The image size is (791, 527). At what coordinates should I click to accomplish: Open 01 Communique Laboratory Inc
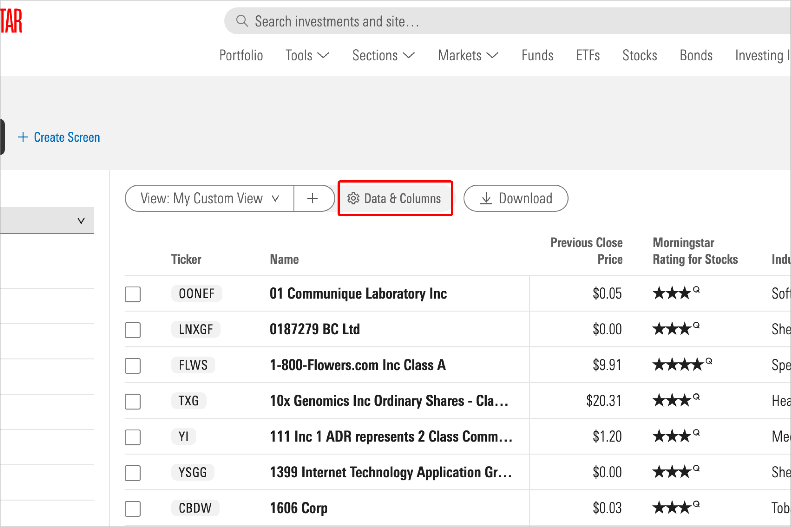click(358, 293)
